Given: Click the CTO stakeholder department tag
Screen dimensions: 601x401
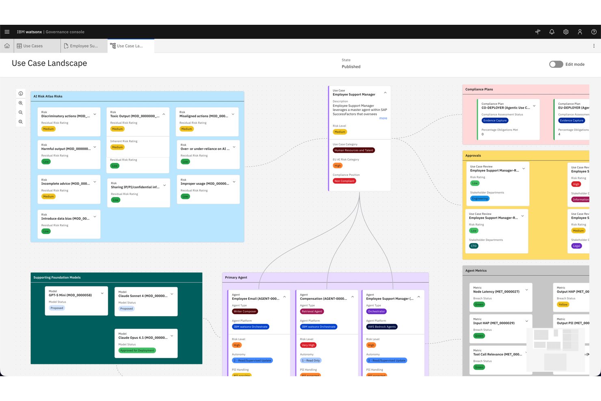Looking at the screenshot, I should (474, 246).
